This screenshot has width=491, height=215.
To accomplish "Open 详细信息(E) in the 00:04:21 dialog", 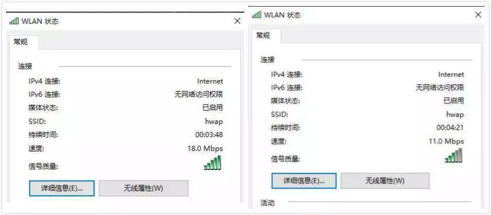I will (x=304, y=181).
